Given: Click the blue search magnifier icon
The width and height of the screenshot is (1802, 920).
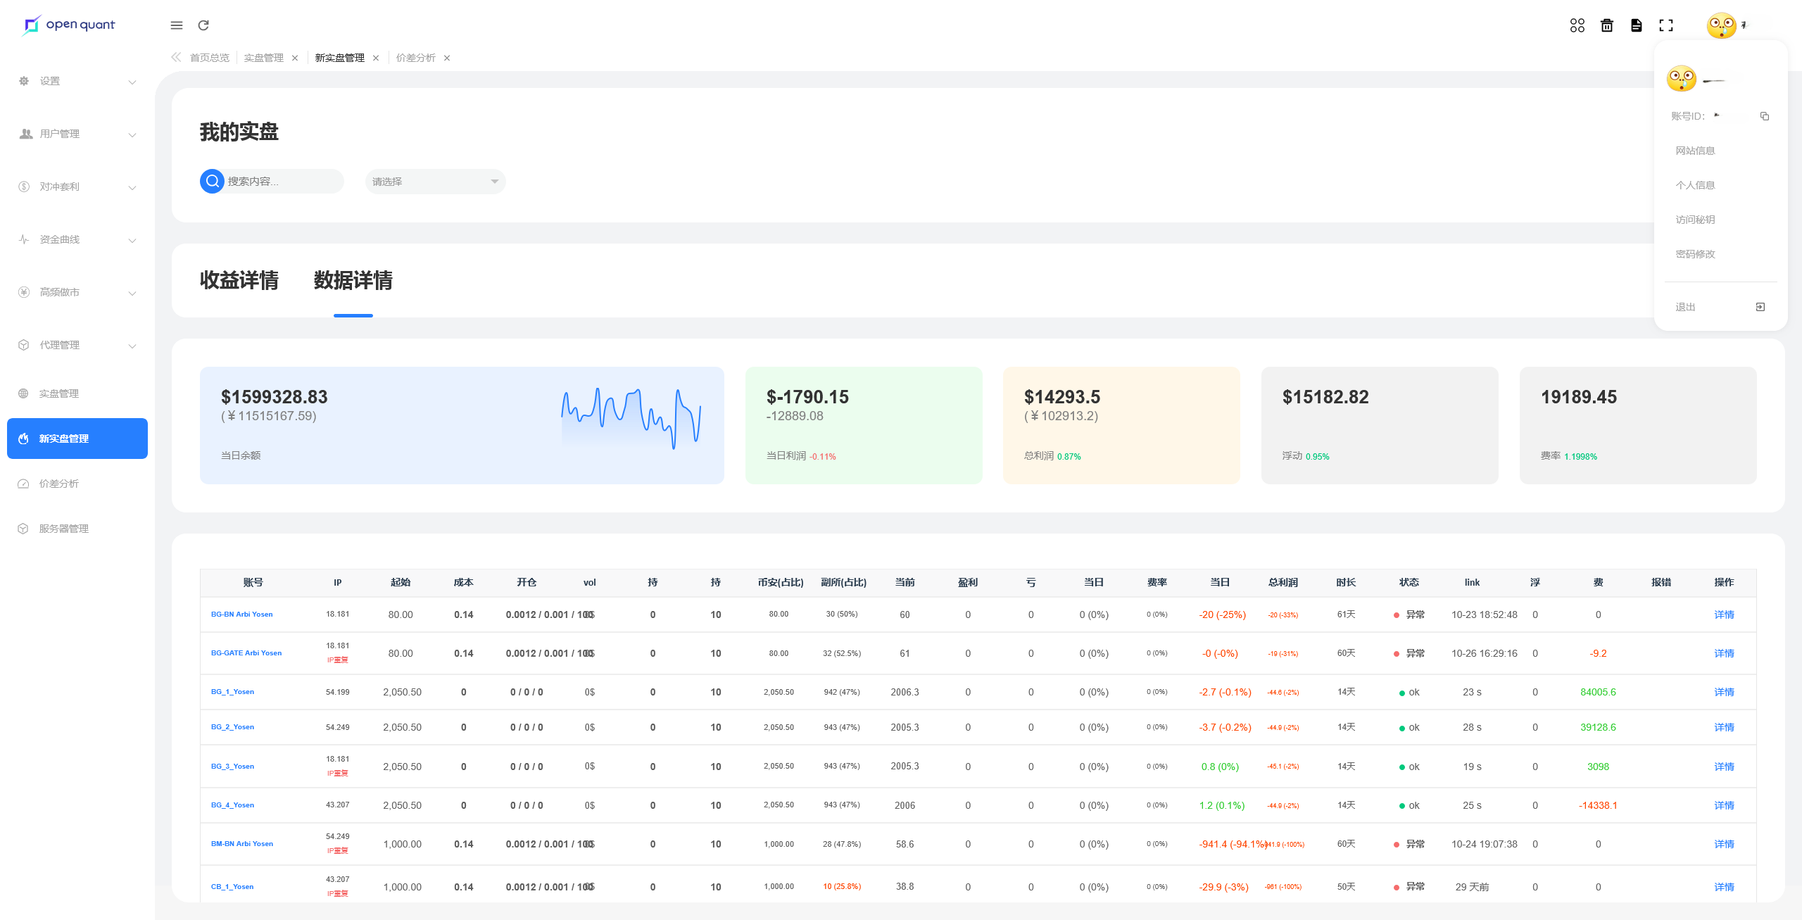Looking at the screenshot, I should tap(212, 182).
